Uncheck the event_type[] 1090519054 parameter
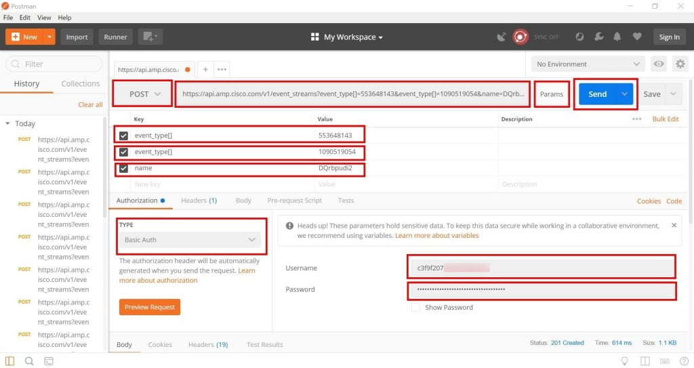 click(x=123, y=152)
